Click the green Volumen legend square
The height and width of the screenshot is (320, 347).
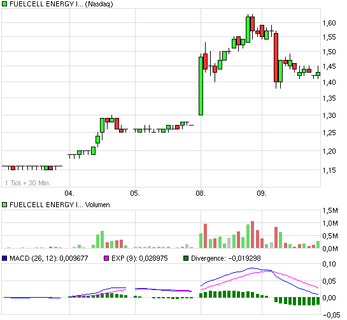tap(4, 205)
